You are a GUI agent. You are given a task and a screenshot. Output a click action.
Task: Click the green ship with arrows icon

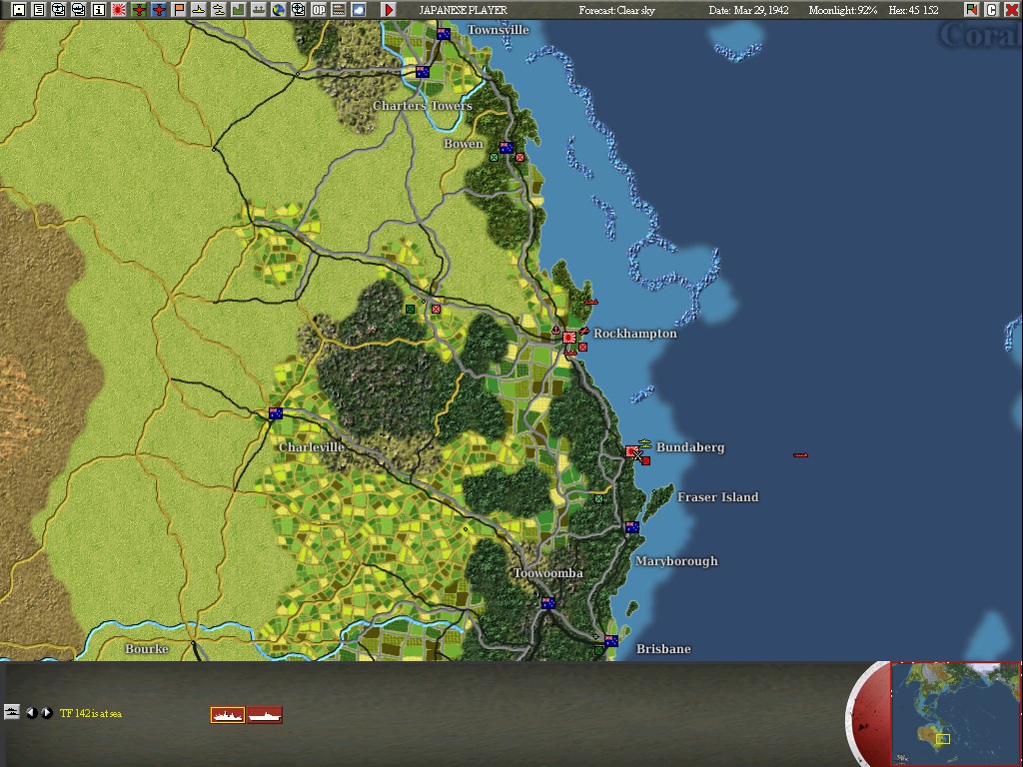pyautogui.click(x=259, y=9)
